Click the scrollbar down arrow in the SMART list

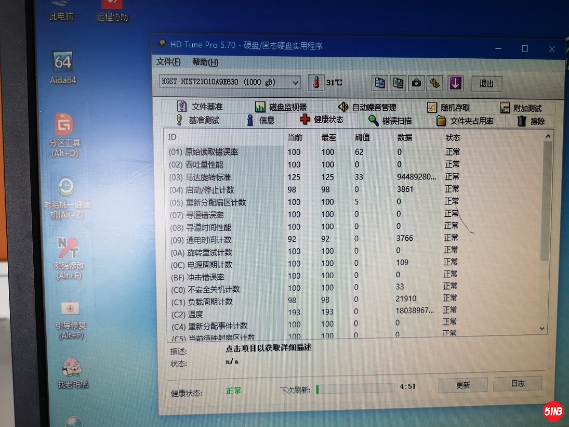[x=542, y=328]
